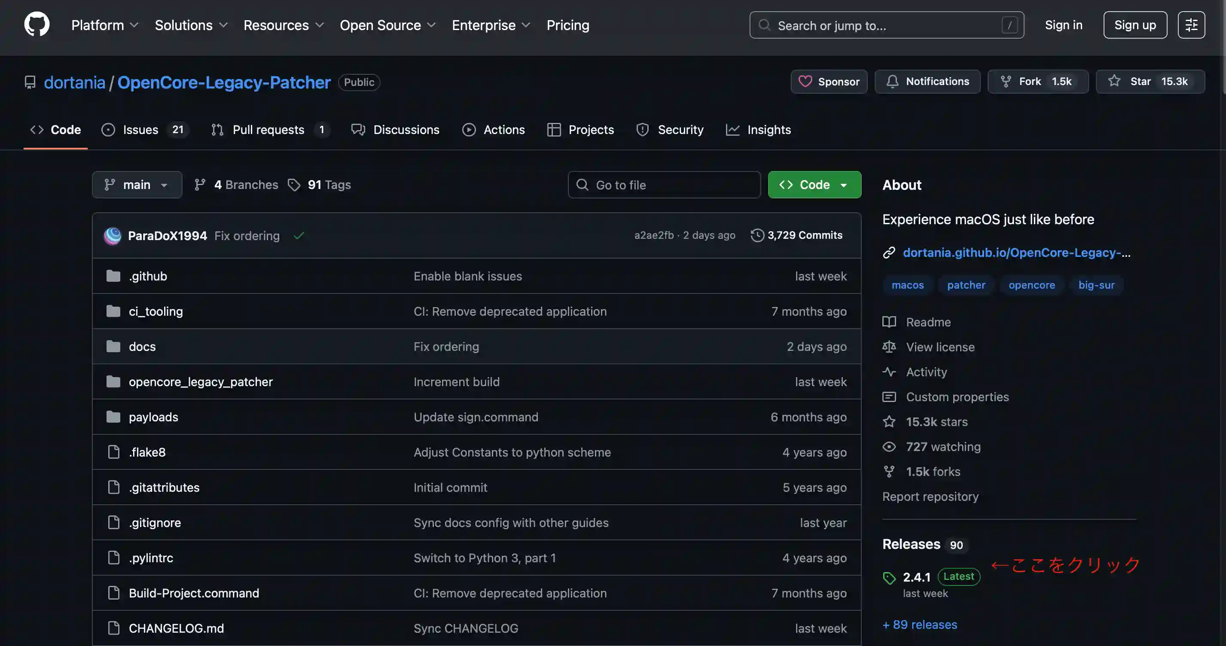The width and height of the screenshot is (1226, 646).
Task: Open the Resources dropdown
Action: tap(284, 25)
